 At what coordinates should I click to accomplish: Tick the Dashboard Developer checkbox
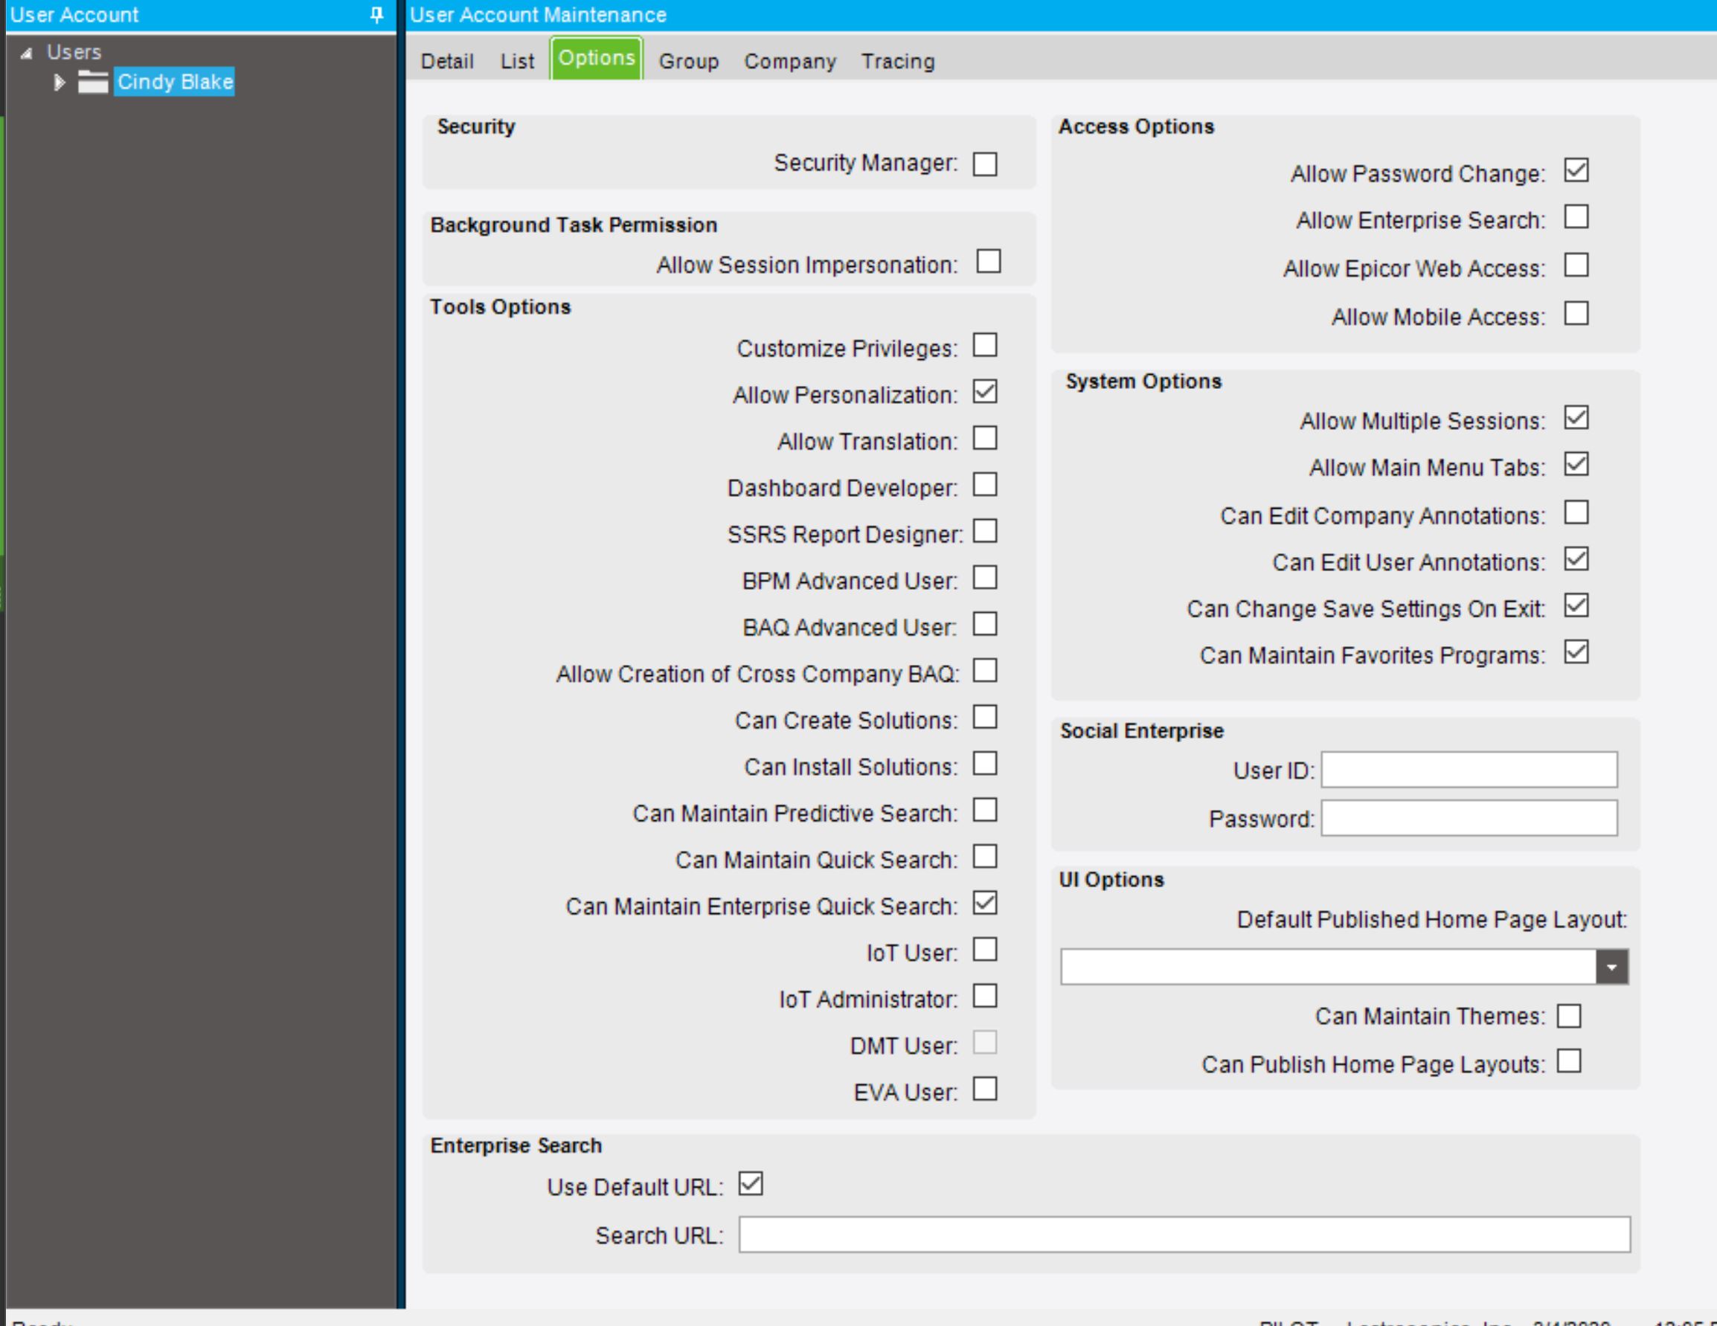(x=984, y=485)
